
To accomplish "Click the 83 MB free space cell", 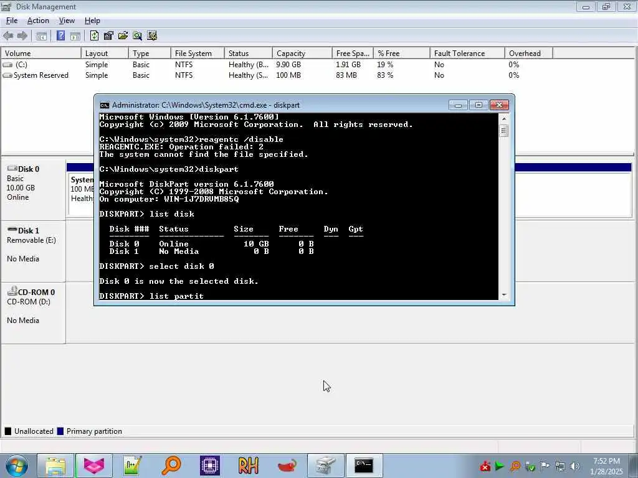I will 346,75.
